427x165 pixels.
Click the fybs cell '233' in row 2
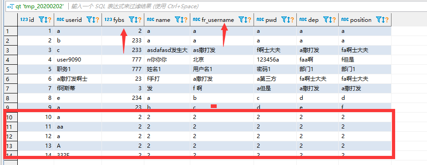coord(123,41)
